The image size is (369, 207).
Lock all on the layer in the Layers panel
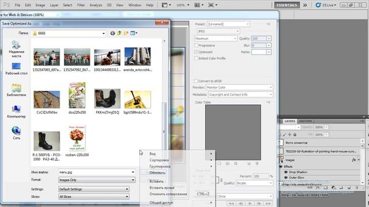tap(295, 135)
